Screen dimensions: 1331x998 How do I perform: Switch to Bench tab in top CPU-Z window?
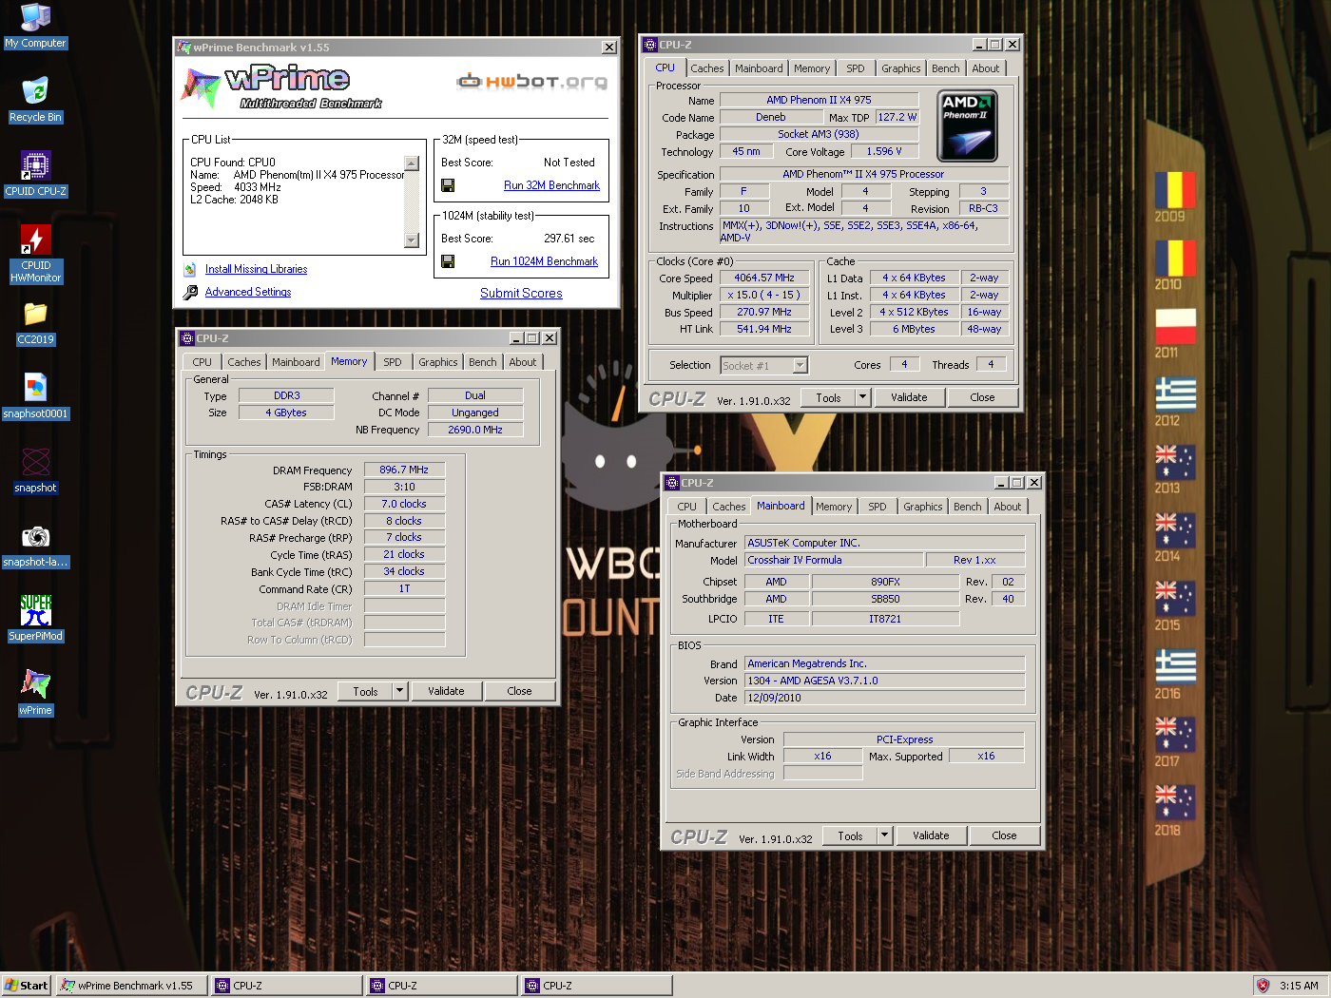(945, 68)
